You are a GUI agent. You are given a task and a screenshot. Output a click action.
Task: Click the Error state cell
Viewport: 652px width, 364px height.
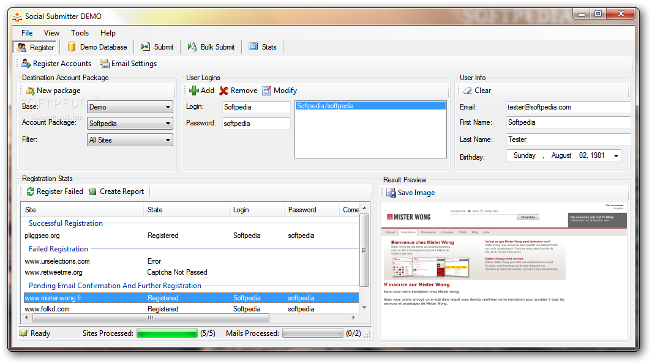154,261
